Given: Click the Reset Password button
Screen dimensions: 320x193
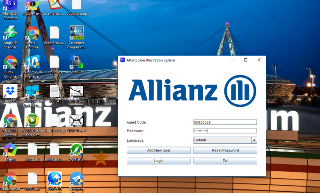Looking at the screenshot, I should [225, 150].
